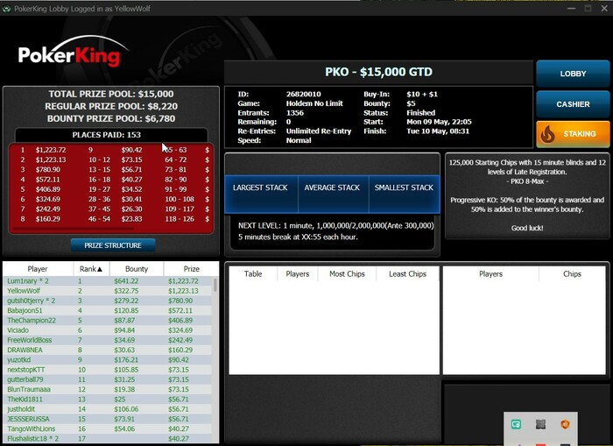Select player row TheChampion22
Screen dimensions: 613x446
[108, 321]
